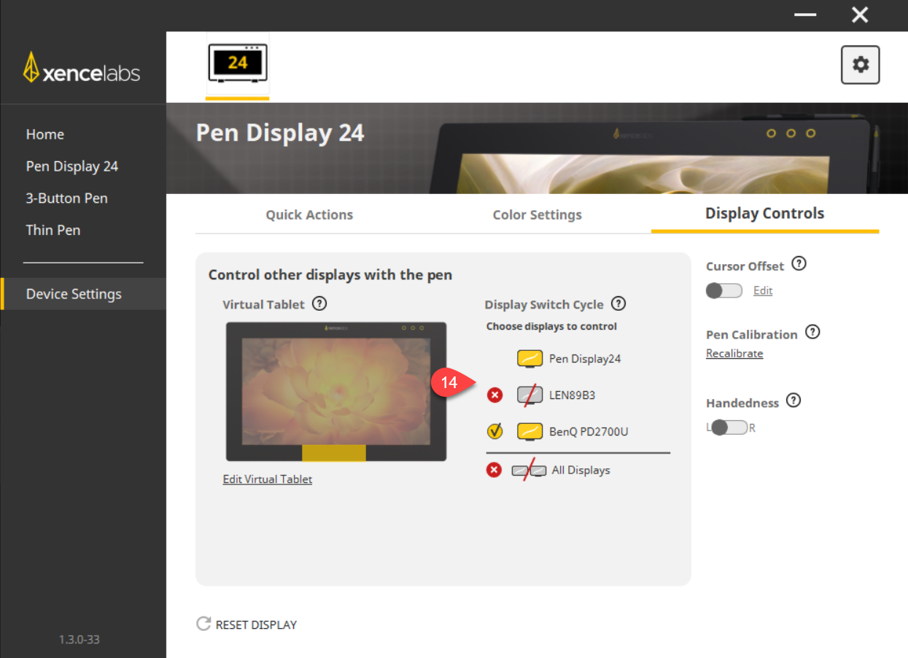This screenshot has width=908, height=658.
Task: Click the Xencelabs logo
Action: 82,67
